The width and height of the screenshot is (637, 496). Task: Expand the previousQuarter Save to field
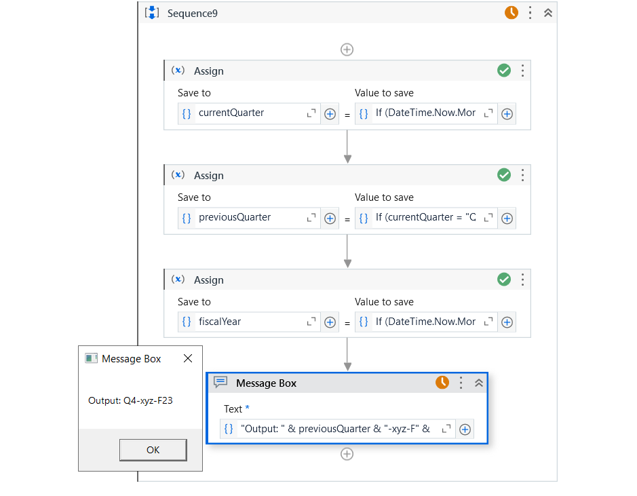(311, 218)
